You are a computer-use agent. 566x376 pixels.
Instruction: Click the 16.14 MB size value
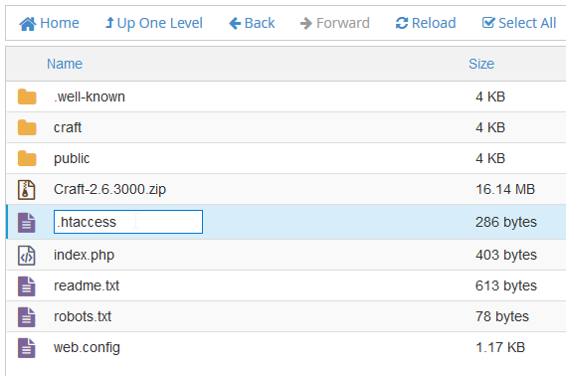coord(505,189)
